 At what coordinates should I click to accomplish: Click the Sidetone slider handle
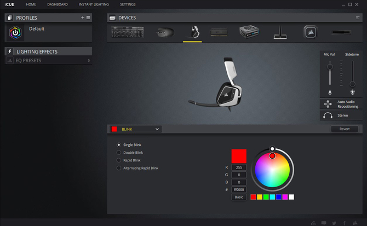[352, 84]
